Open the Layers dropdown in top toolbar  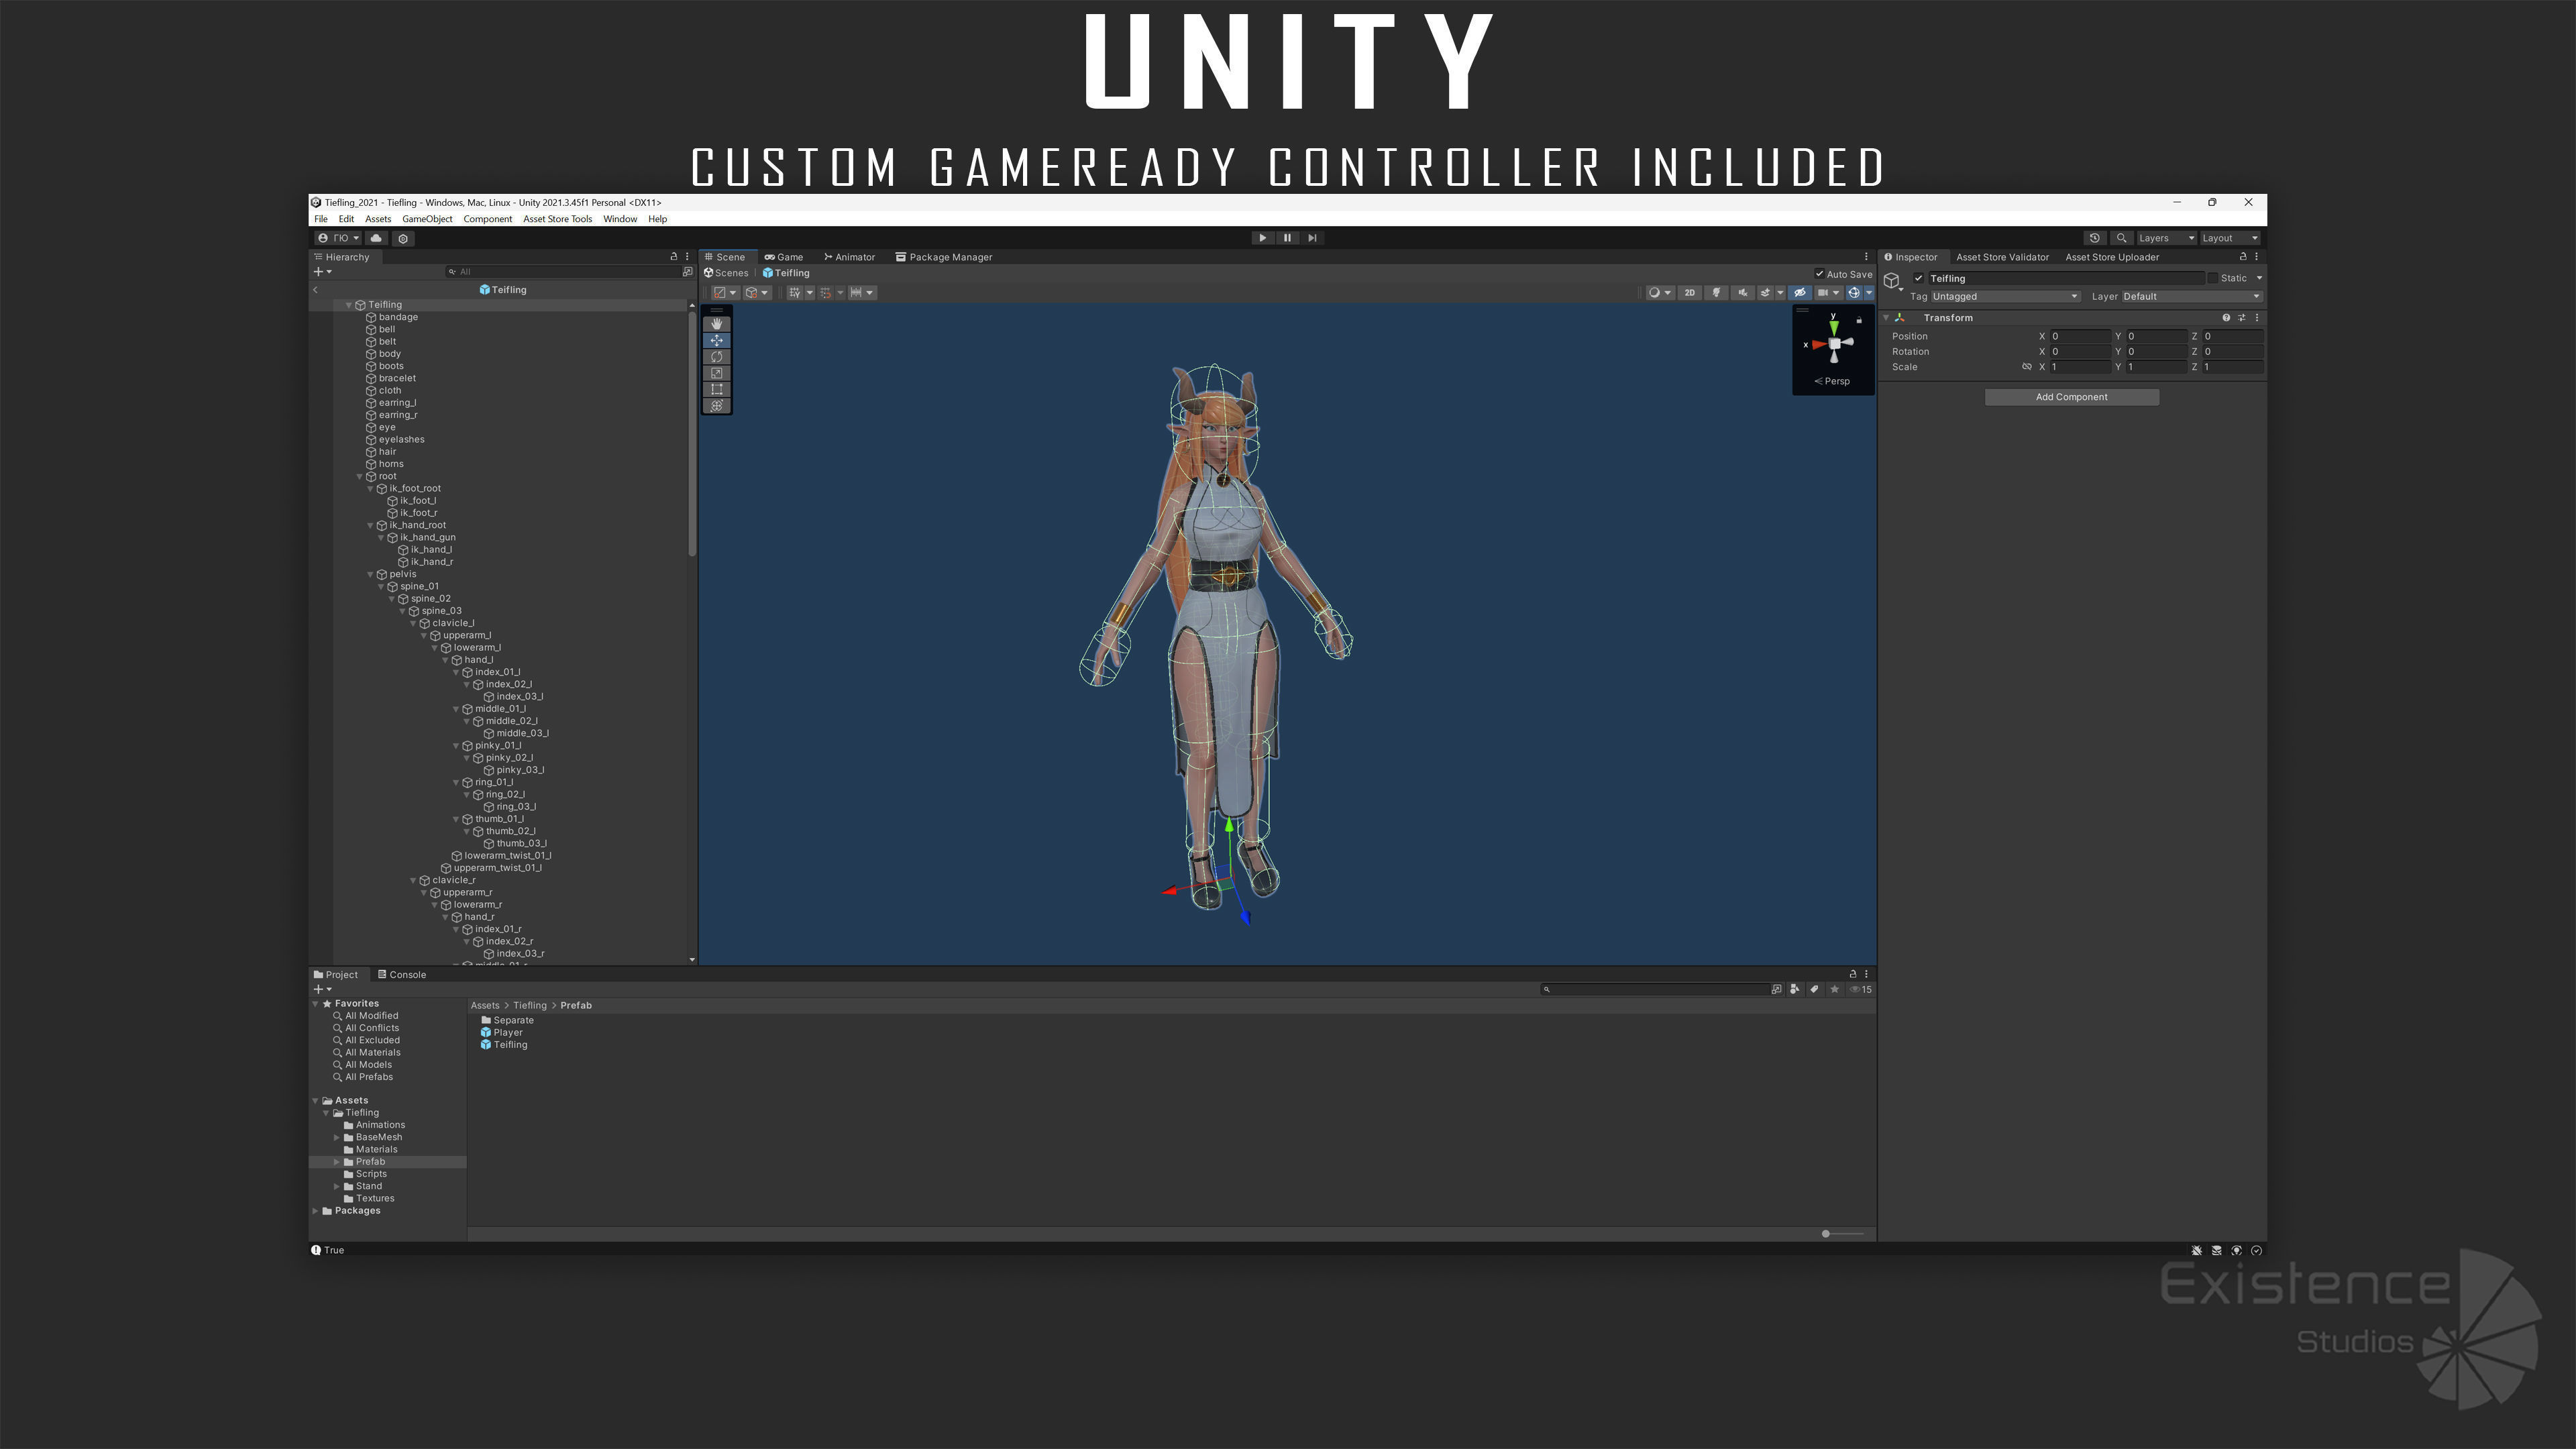2165,238
